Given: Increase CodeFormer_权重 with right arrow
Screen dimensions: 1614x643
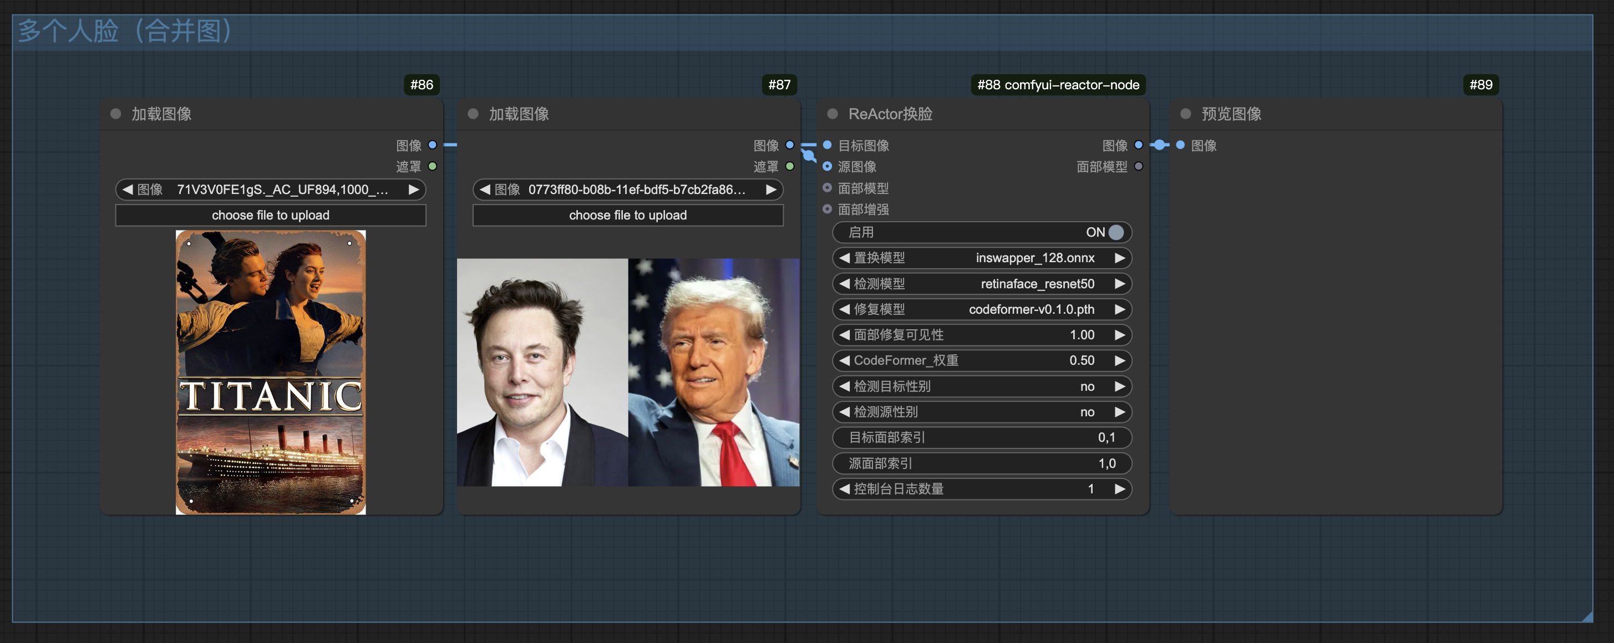Looking at the screenshot, I should [1120, 361].
